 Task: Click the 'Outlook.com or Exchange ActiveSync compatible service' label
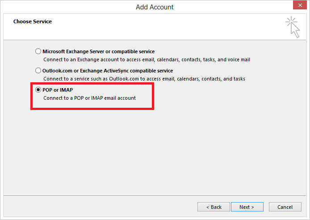[107, 71]
